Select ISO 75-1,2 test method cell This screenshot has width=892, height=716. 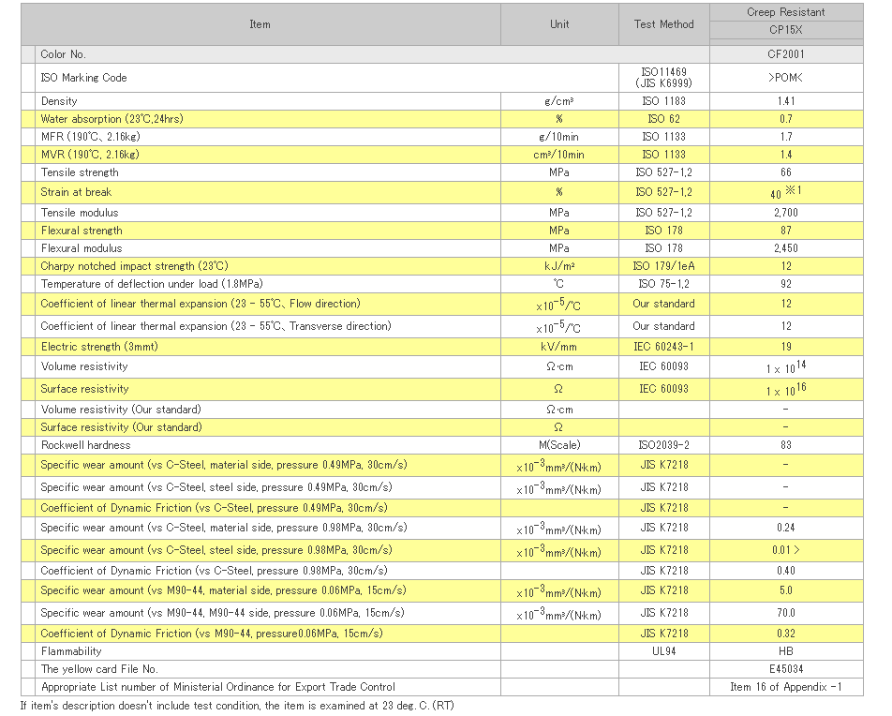[663, 284]
